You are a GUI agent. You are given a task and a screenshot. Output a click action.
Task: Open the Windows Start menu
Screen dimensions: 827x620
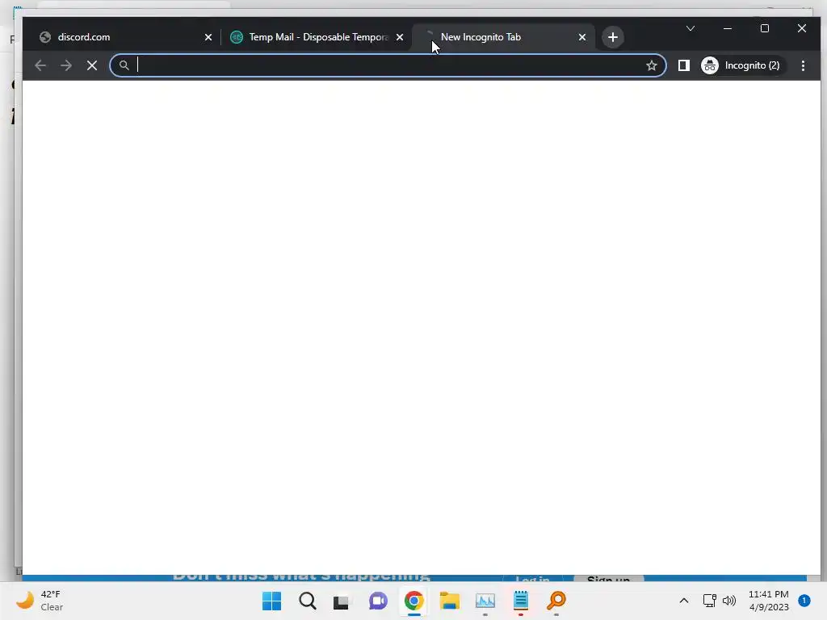[x=272, y=601]
